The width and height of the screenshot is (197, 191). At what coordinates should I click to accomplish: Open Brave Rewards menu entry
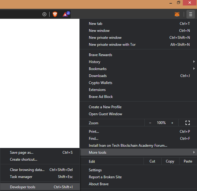[x=138, y=55]
